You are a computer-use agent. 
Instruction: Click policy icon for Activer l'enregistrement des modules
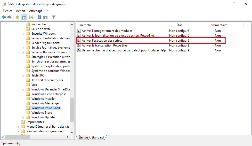point(79,31)
